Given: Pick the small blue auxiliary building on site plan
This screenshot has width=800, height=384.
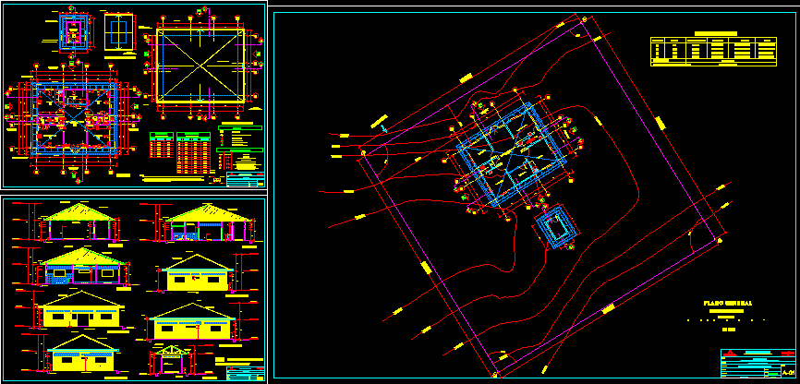Looking at the screenshot, I should 557,226.
